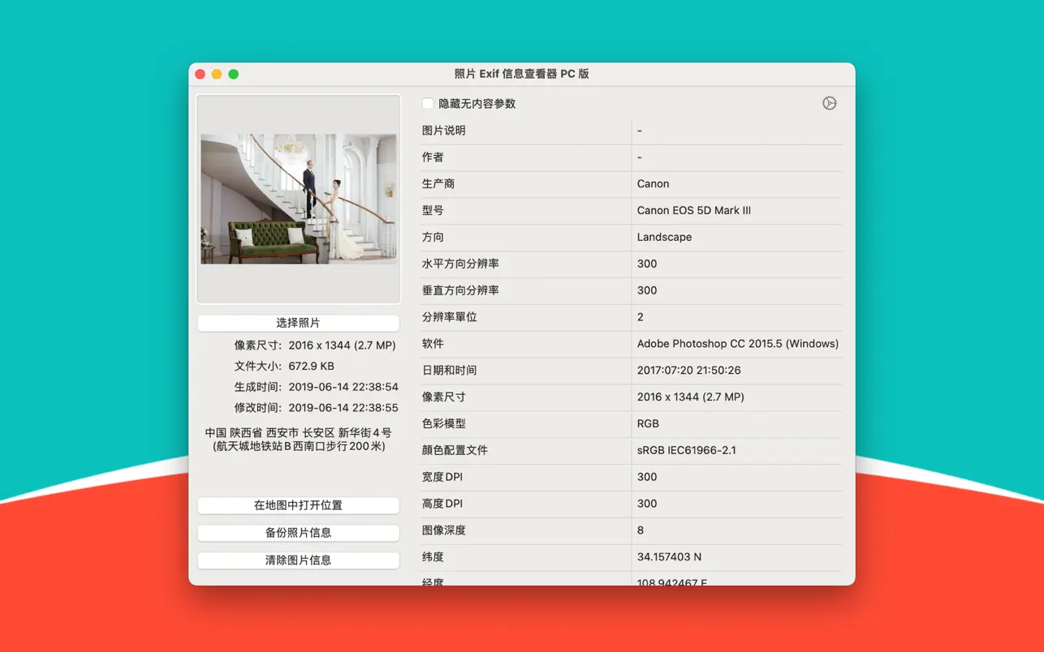The image size is (1044, 652).
Task: Click the Adobe Photoshop software value
Action: tap(737, 343)
